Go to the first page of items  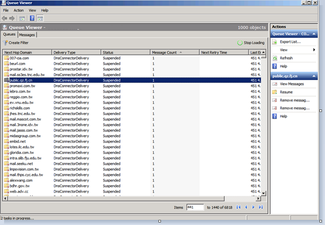(238, 207)
